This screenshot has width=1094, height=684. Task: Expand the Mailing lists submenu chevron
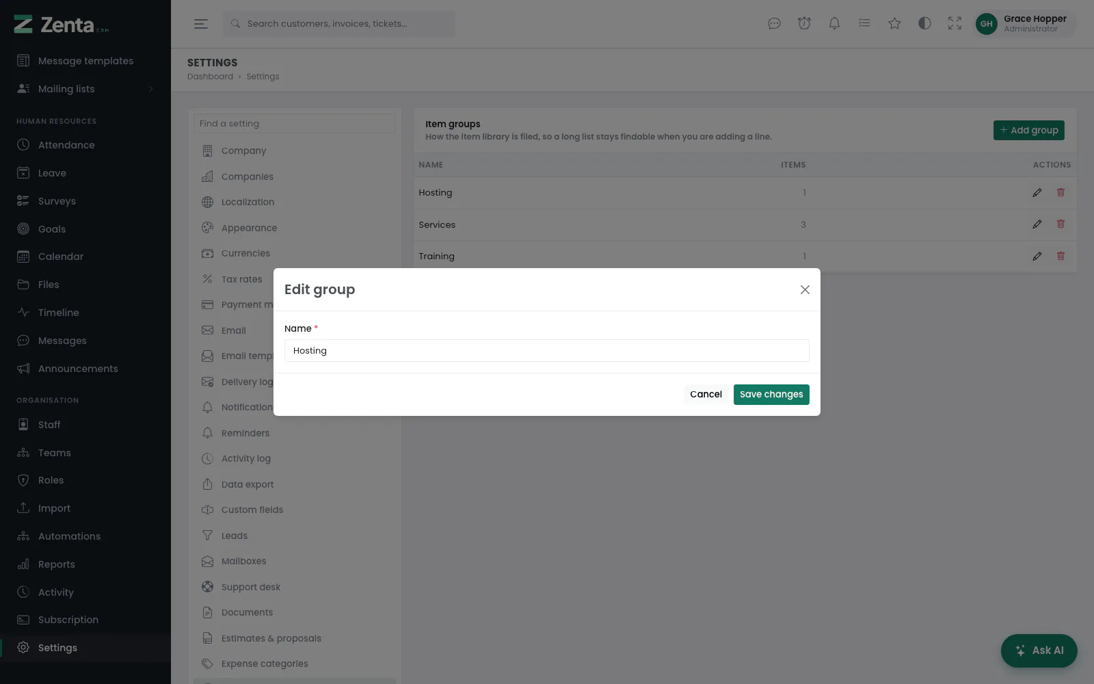150,89
